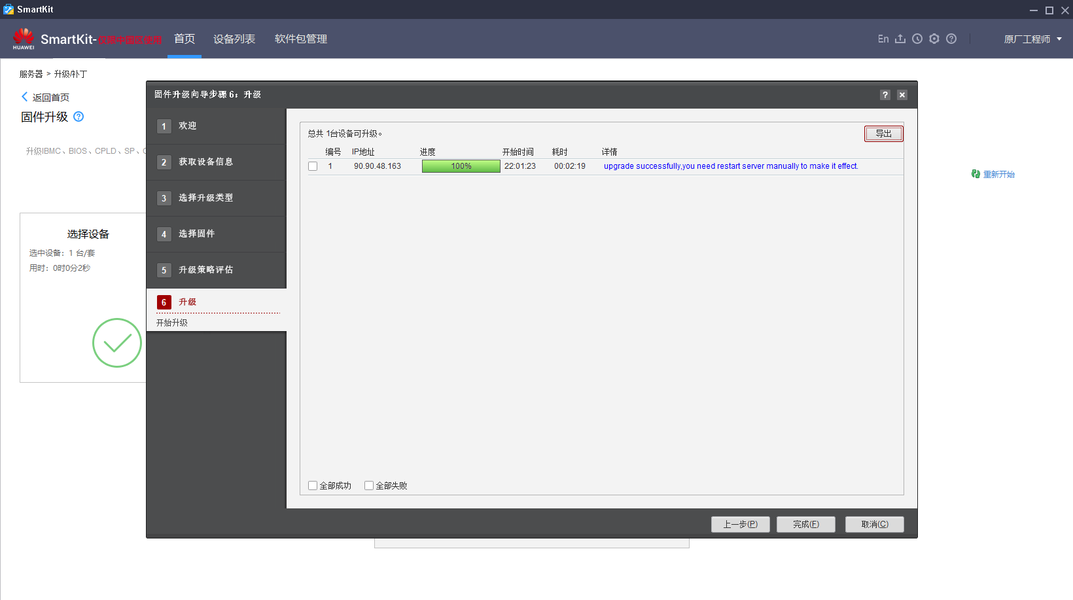Screen dimensions: 1073x600
Task: Go to the 首页 tab
Action: [185, 39]
